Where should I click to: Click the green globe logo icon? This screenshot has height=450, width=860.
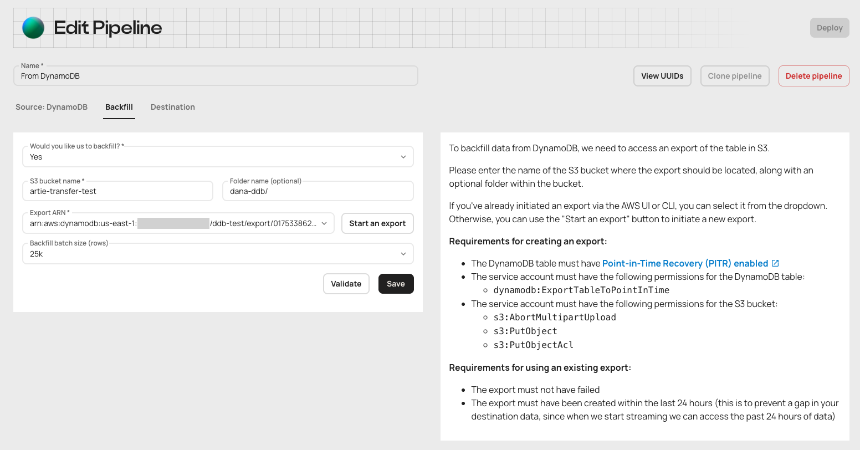click(x=33, y=28)
